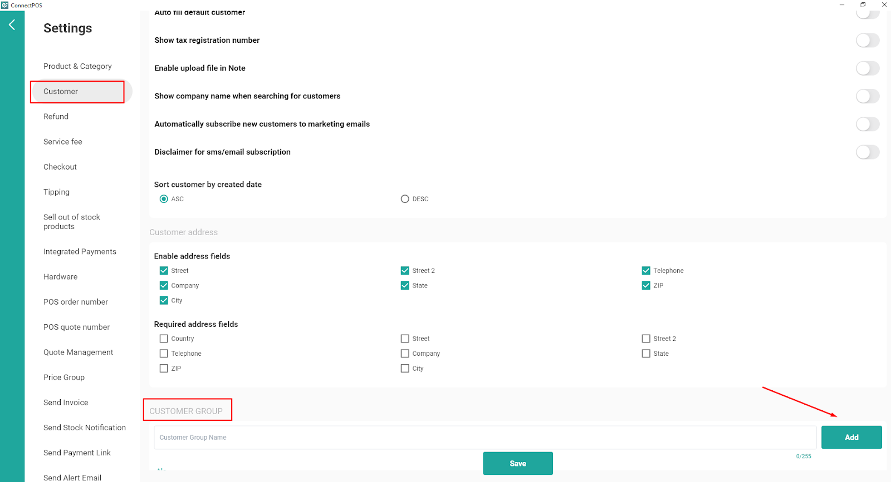Click the ConnectPOS app logo icon
Image resolution: width=891 pixels, height=482 pixels.
click(5, 5)
